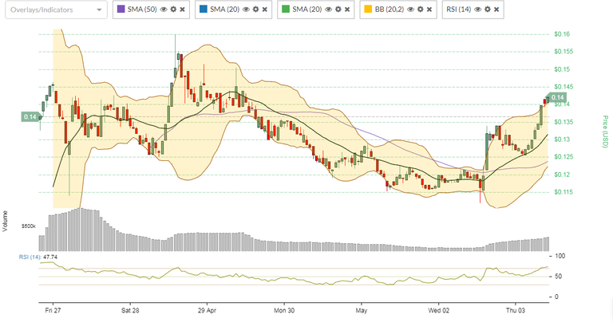Click the RSI scale label 0
The height and width of the screenshot is (330, 613).
click(556, 297)
